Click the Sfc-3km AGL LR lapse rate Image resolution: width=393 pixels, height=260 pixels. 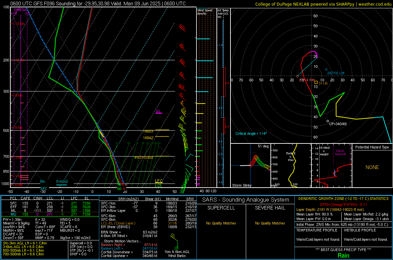[x=25, y=243]
